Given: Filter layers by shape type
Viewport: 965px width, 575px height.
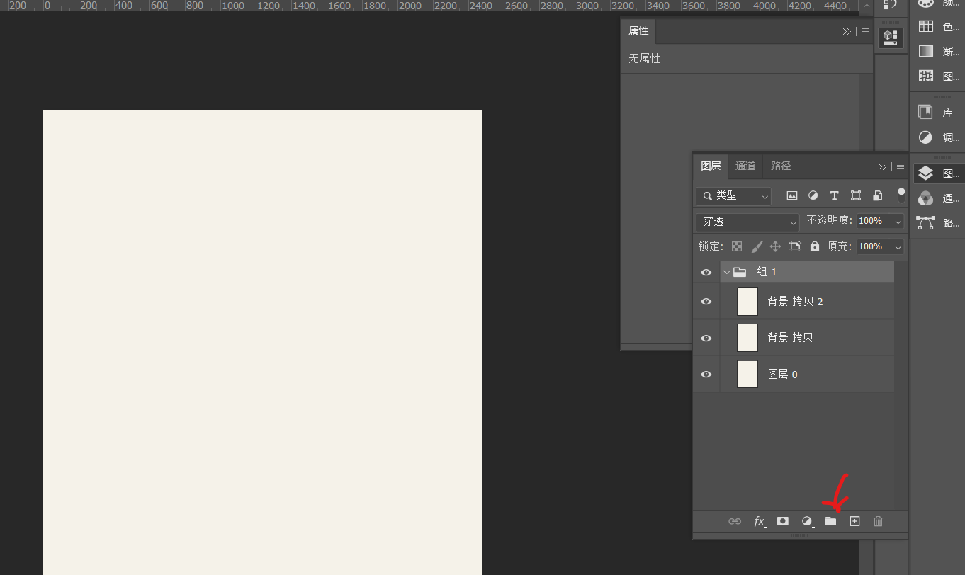Looking at the screenshot, I should coord(856,195).
